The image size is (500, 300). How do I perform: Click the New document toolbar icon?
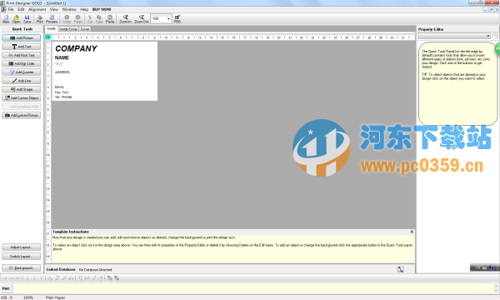tap(6, 19)
